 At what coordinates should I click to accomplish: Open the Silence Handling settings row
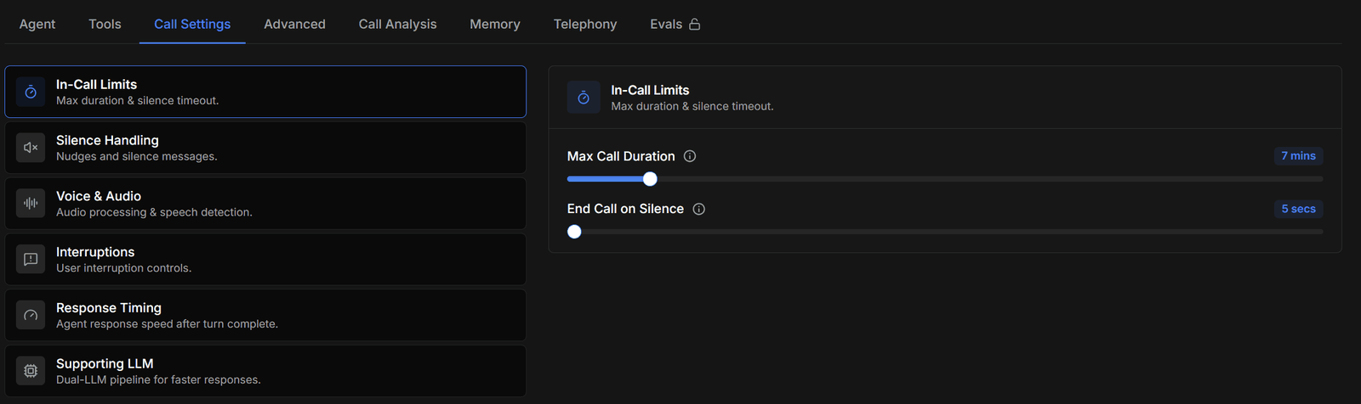(x=265, y=148)
